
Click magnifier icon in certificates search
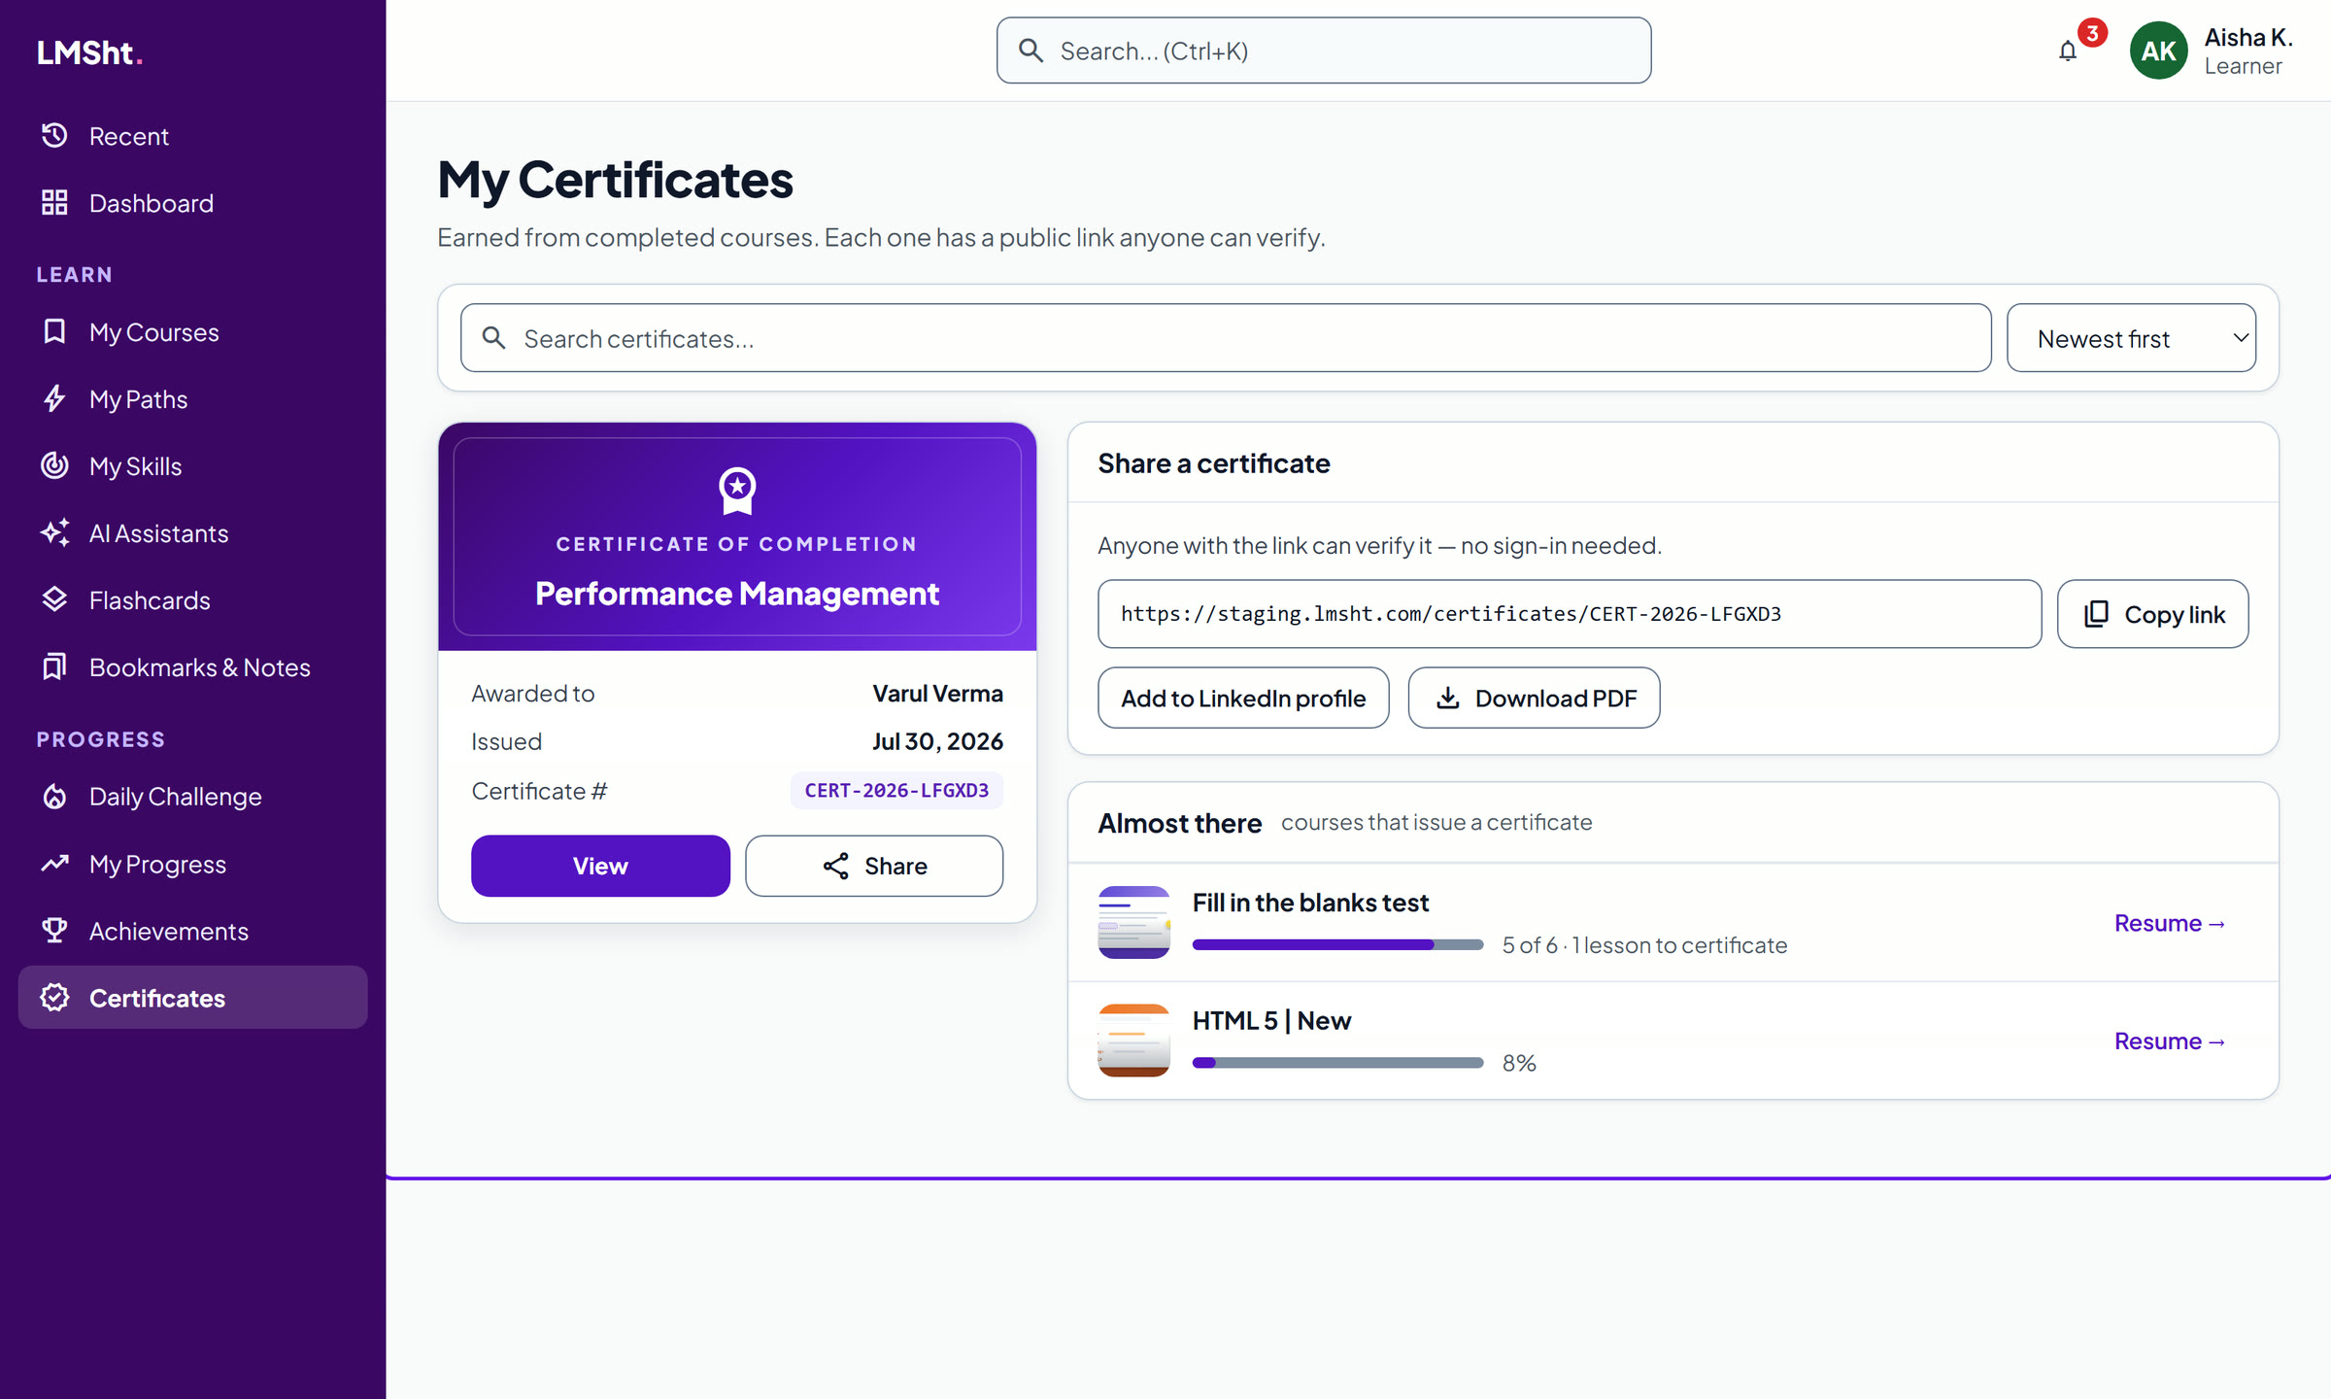493,338
